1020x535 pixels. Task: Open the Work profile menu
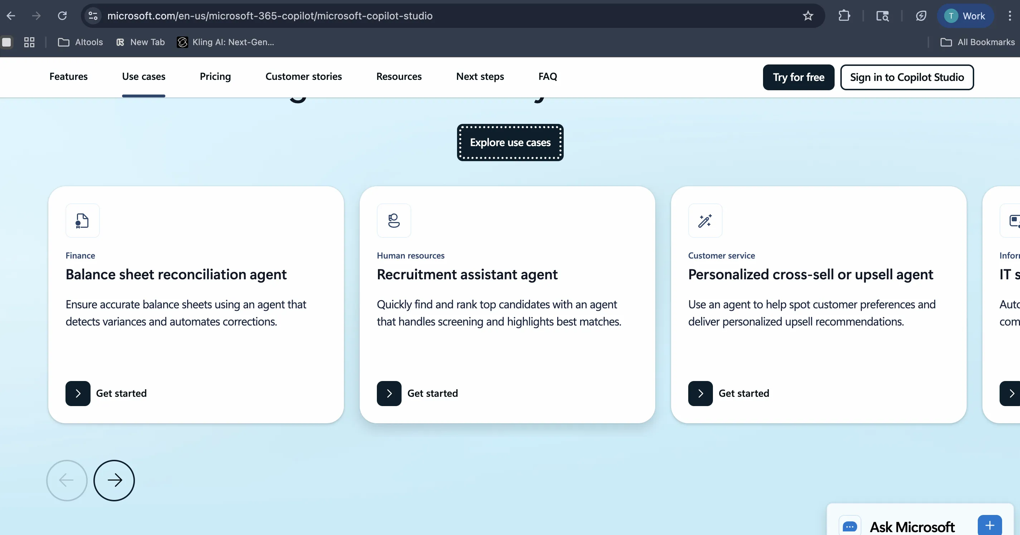(x=965, y=16)
